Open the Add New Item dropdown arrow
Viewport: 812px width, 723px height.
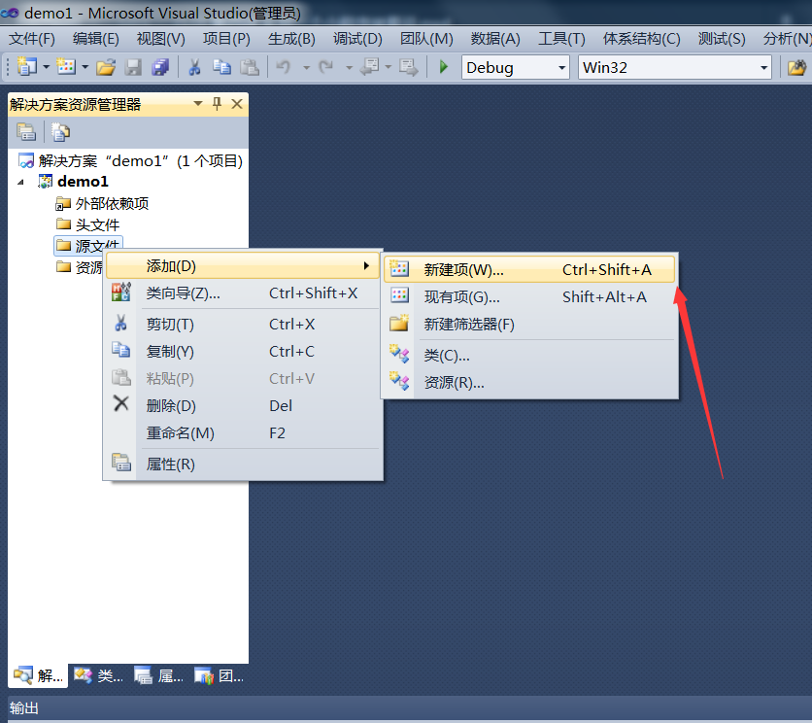[85, 67]
